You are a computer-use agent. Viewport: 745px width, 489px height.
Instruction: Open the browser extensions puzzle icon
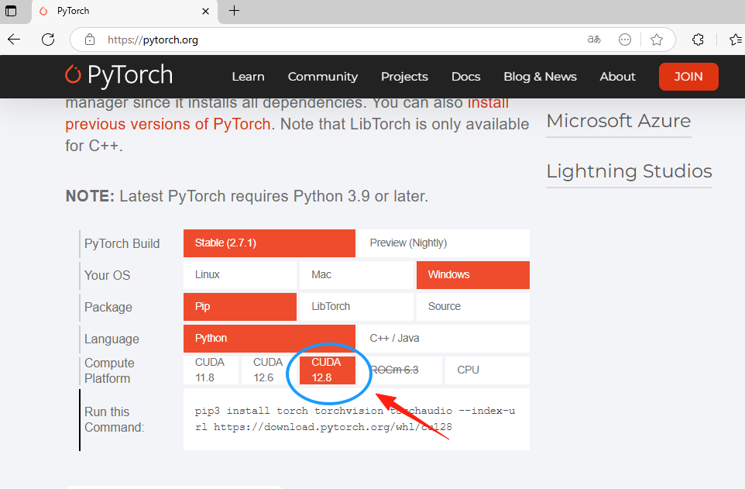coord(698,40)
